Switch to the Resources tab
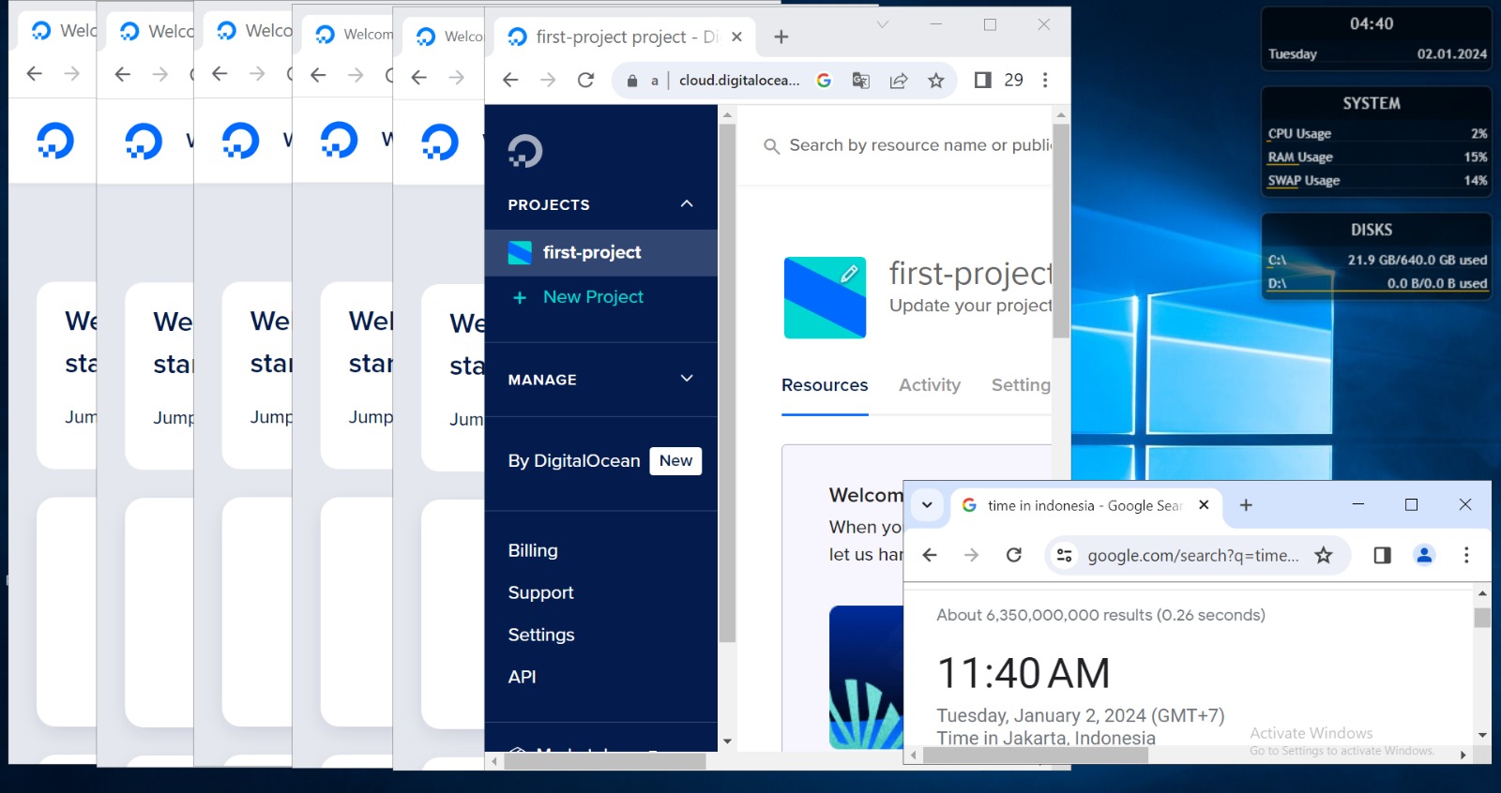Screen dimensions: 1501x793 point(825,385)
